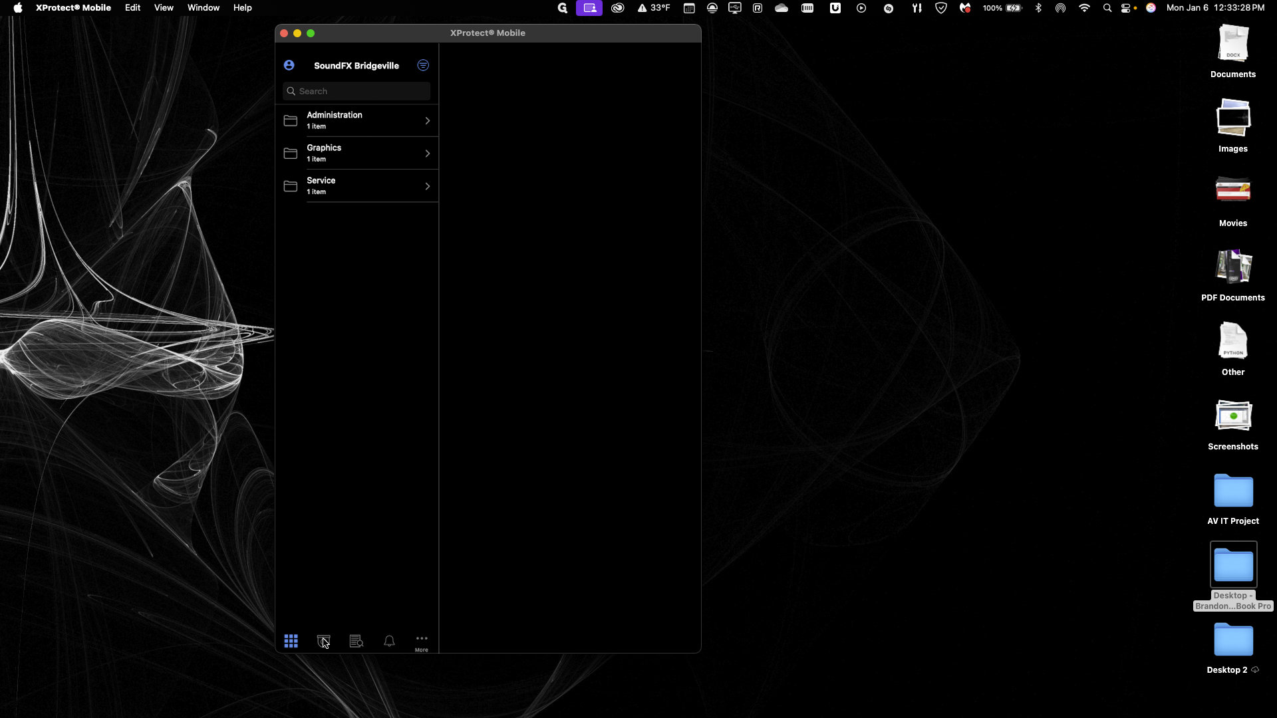Open the Alarms bell tab
The image size is (1277, 718).
pos(389,641)
